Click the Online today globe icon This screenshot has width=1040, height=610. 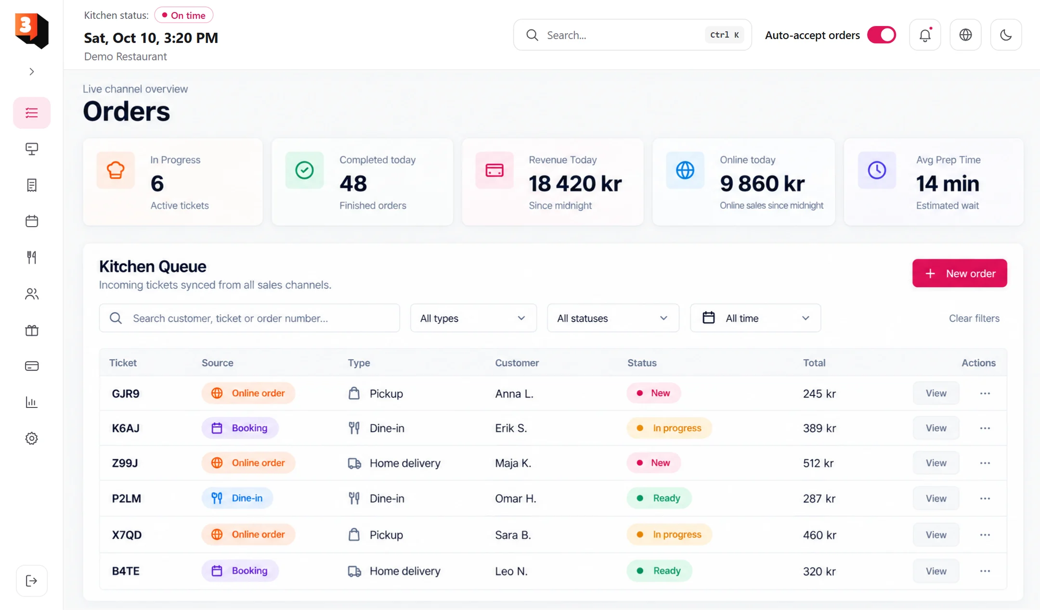click(x=685, y=170)
